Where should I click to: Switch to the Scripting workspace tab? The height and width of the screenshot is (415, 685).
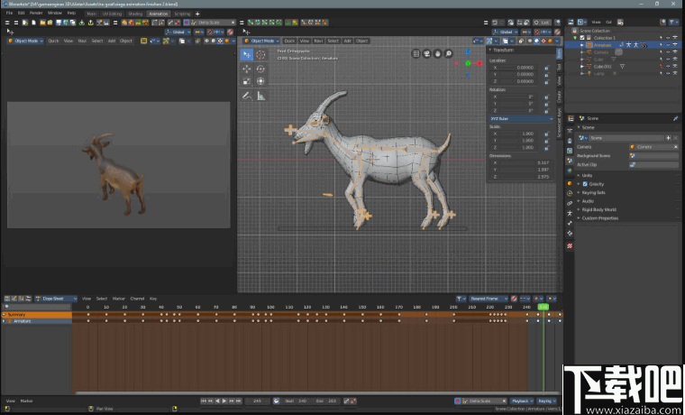pos(182,14)
